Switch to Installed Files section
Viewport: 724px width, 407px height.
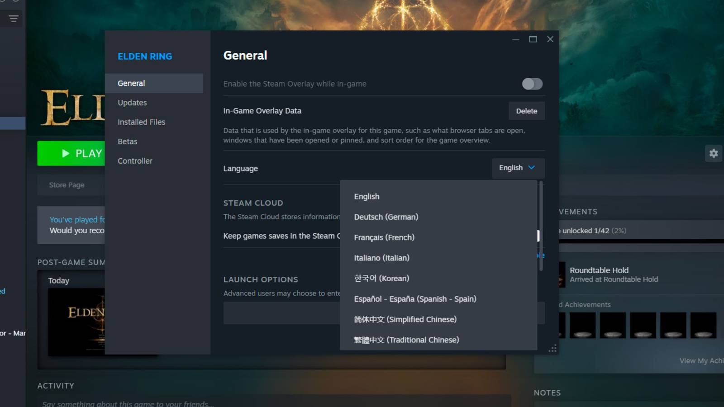pyautogui.click(x=141, y=122)
